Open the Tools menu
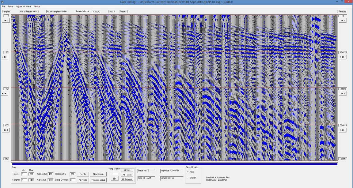 coord(10,6)
